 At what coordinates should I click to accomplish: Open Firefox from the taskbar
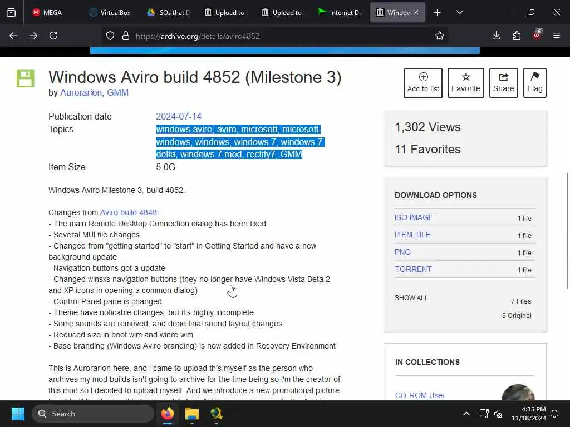[x=168, y=414]
